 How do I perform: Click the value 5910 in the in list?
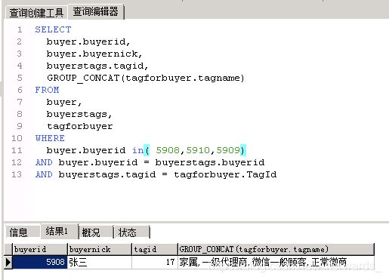point(198,150)
